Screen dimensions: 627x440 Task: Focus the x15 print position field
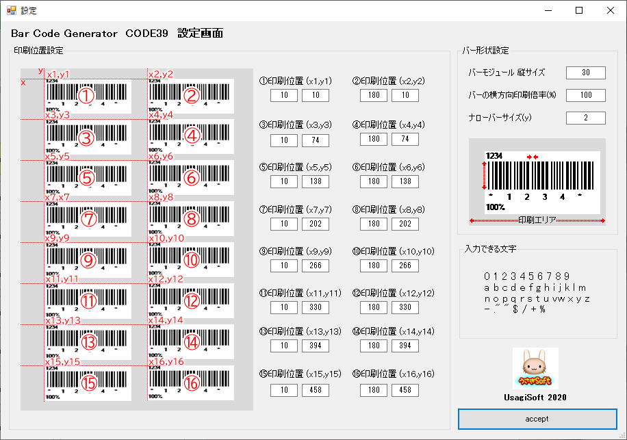point(284,391)
